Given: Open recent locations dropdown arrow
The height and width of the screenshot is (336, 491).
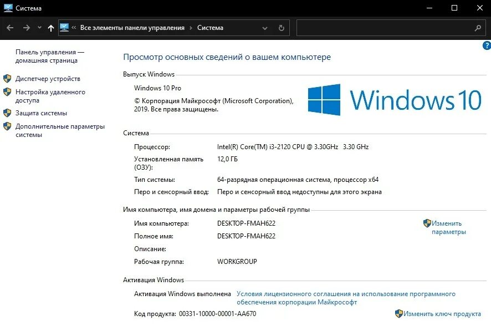Looking at the screenshot, I should pos(39,28).
